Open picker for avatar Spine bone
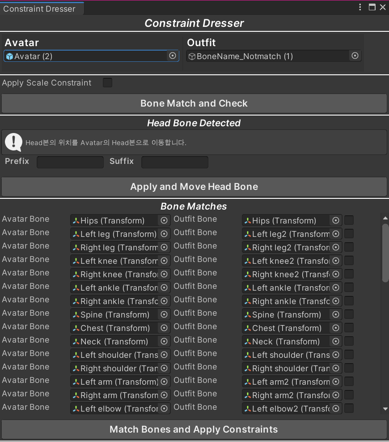The height and width of the screenshot is (442, 389). click(164, 314)
